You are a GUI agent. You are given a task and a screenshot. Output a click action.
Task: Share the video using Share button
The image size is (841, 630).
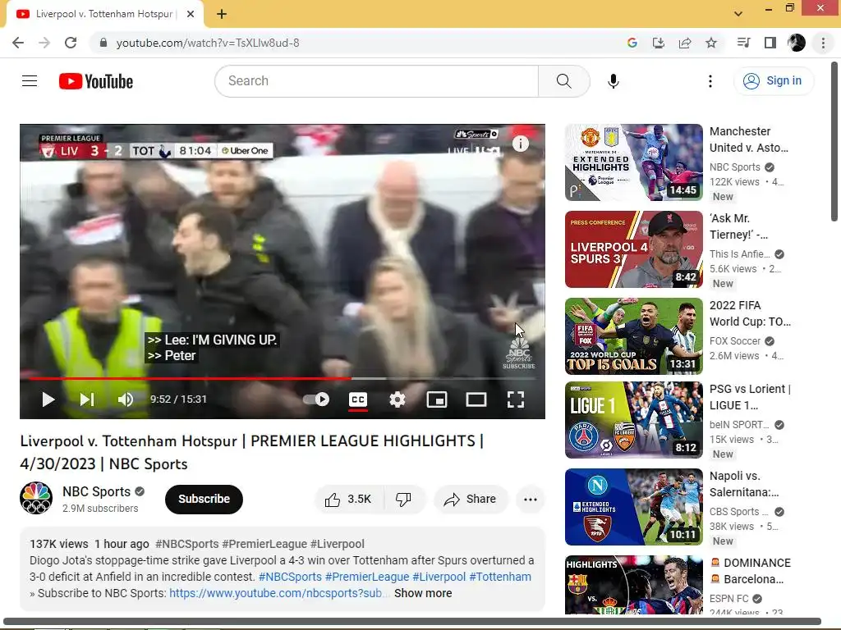click(x=470, y=500)
